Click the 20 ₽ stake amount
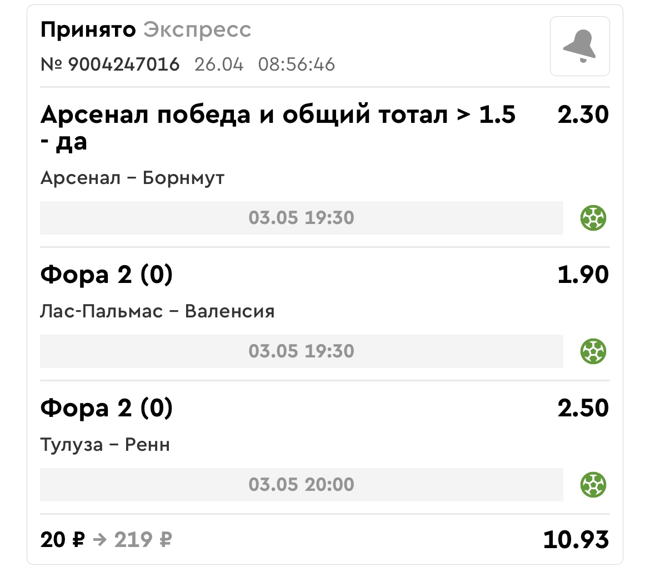This screenshot has height=577, width=650. [x=63, y=540]
